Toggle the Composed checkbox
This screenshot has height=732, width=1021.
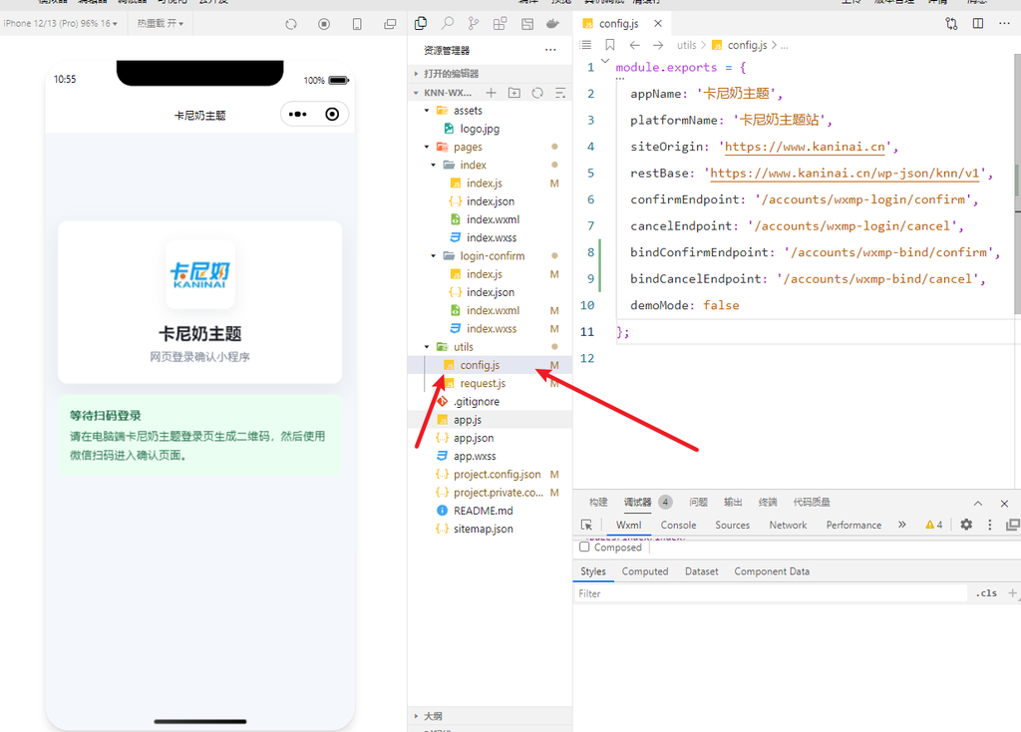tap(584, 548)
